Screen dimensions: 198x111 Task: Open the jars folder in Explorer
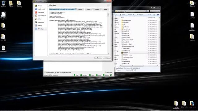(124, 25)
